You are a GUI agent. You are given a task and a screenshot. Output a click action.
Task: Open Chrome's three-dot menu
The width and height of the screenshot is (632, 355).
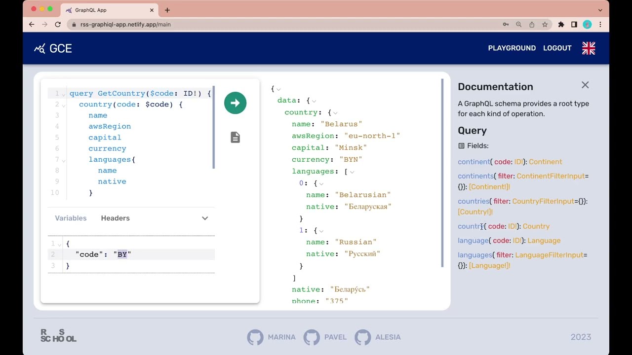(x=600, y=24)
